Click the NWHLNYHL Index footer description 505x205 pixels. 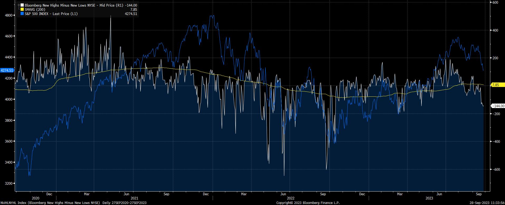[x=50, y=203]
